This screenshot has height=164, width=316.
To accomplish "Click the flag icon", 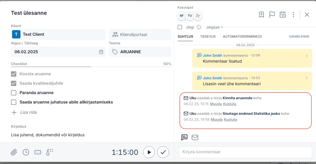I will (272, 15).
